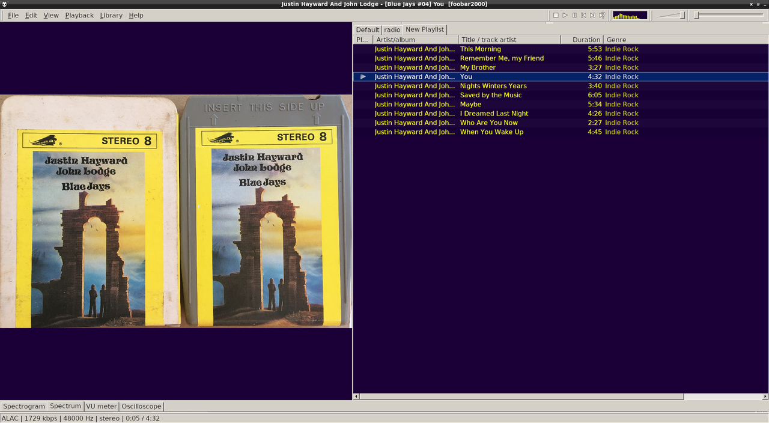This screenshot has height=423, width=769.
Task: Select the New Playlist tab
Action: click(x=425, y=29)
